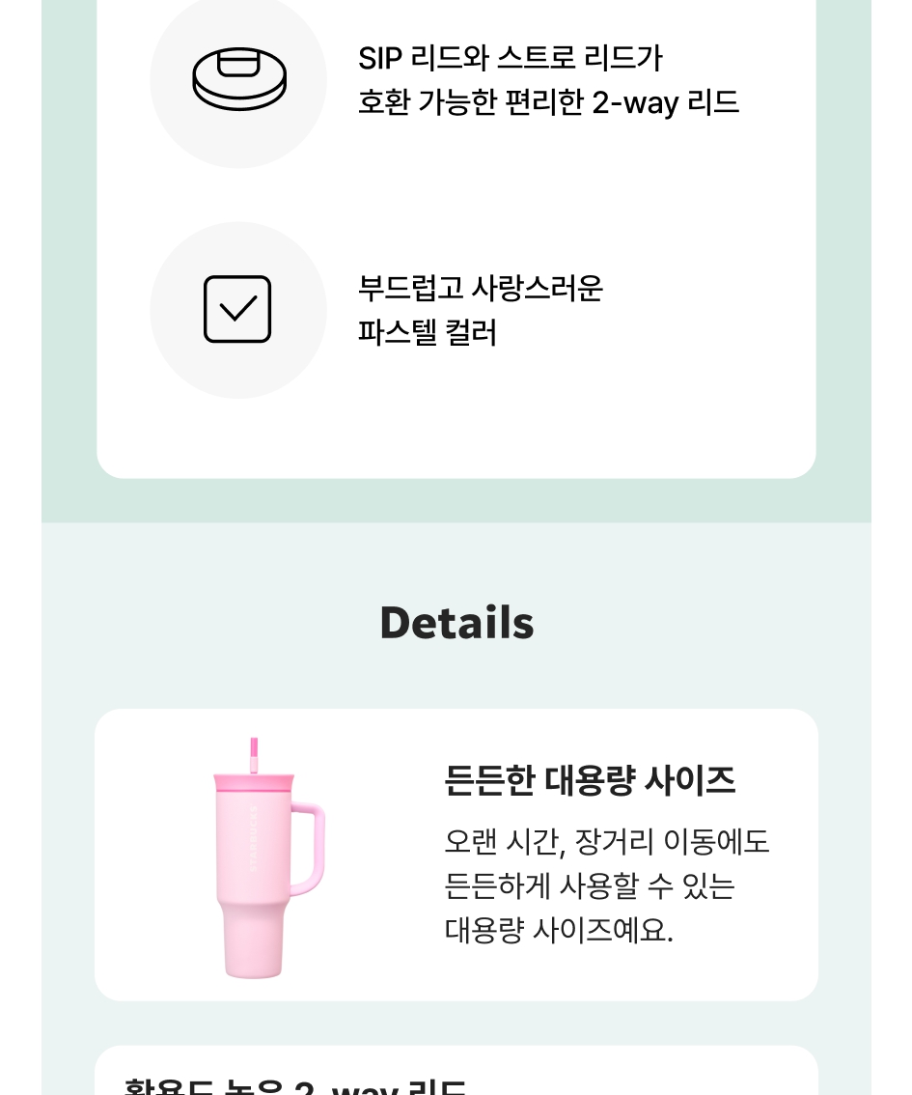This screenshot has height=1095, width=912.
Task: Click the tumbler's narrow base section
Action: 253,941
